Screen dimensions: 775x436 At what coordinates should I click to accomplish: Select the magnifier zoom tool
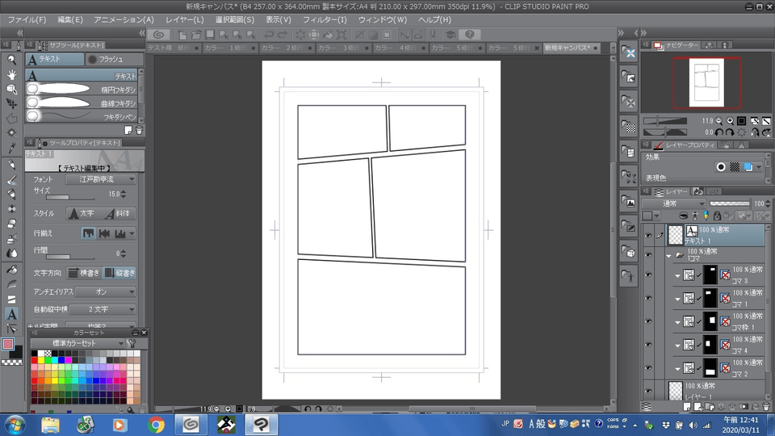tap(11, 60)
